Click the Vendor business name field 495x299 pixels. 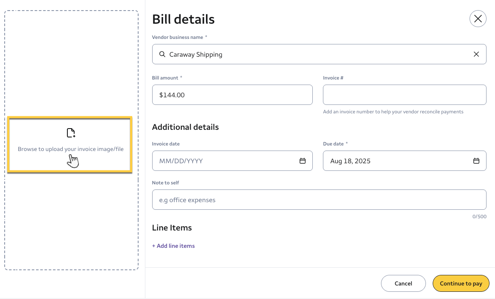(318, 54)
